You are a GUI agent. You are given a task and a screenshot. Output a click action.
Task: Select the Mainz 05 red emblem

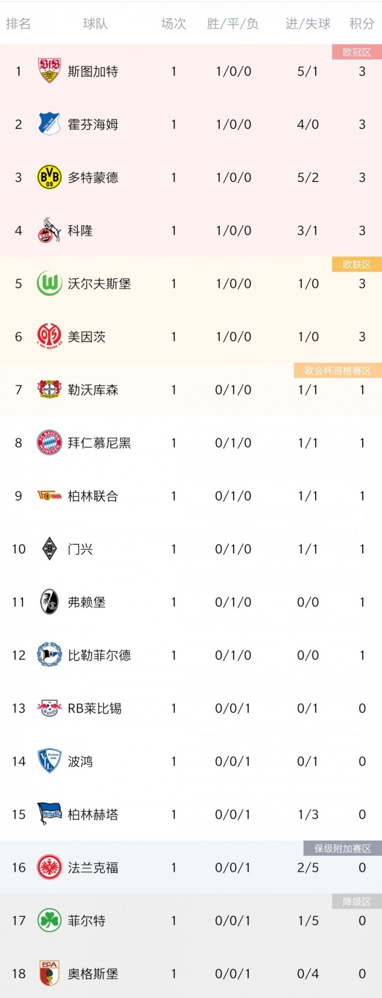coord(49,336)
